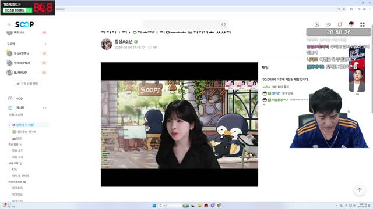
Task: Open the KSL board link
Action: coord(15,169)
